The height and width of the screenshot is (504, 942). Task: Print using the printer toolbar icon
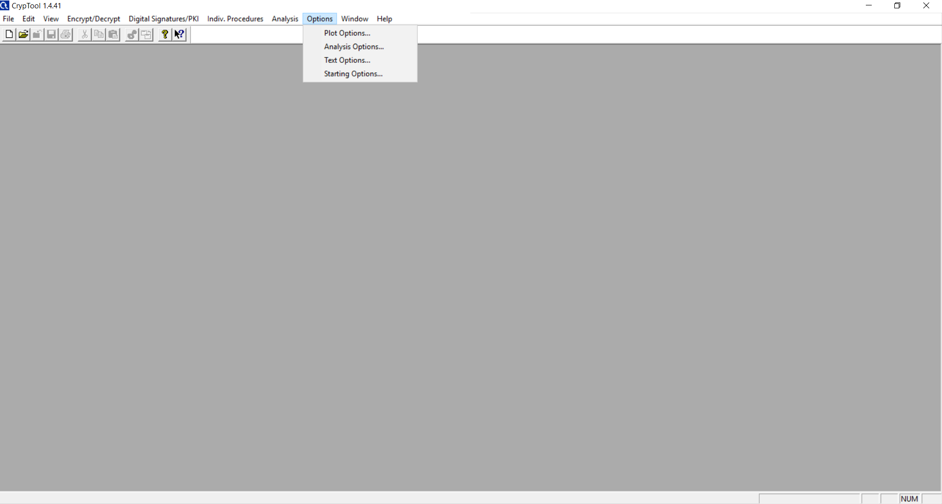[65, 34]
